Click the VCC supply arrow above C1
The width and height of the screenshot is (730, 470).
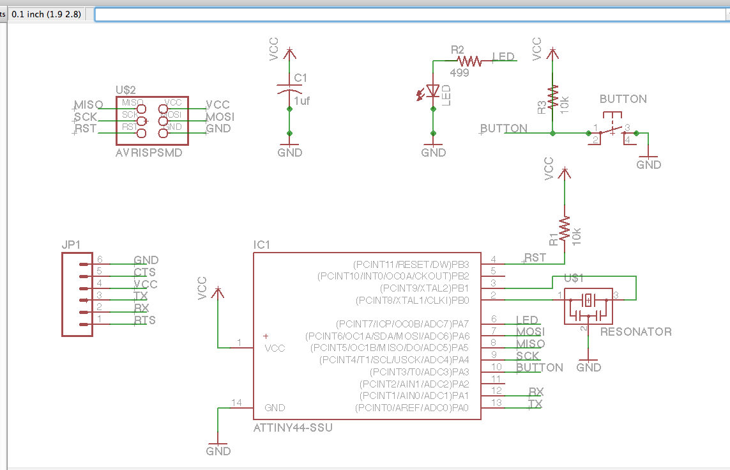(x=289, y=53)
